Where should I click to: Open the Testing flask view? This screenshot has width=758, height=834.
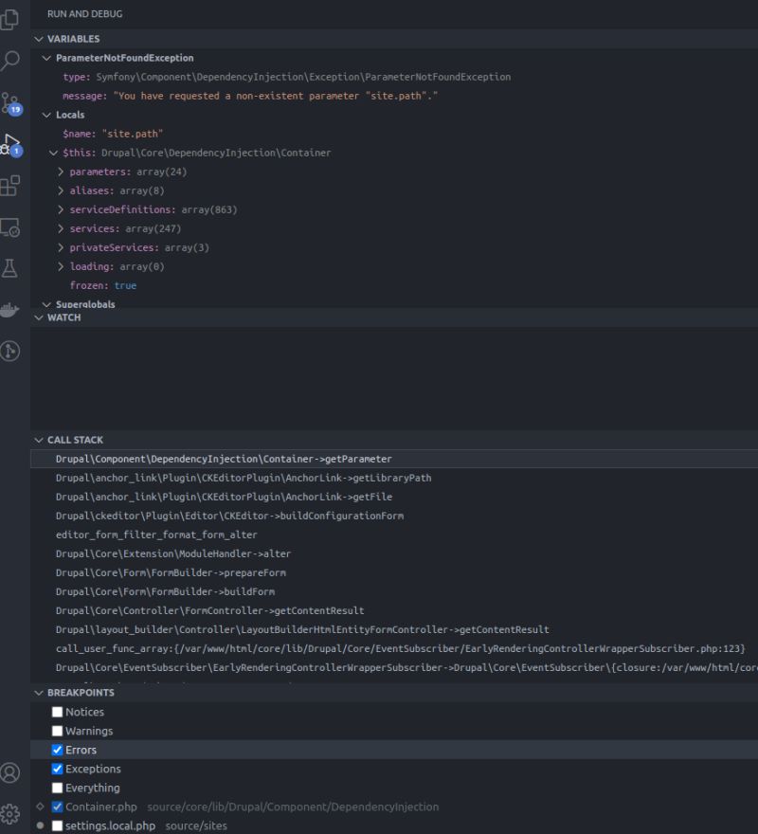(x=11, y=266)
